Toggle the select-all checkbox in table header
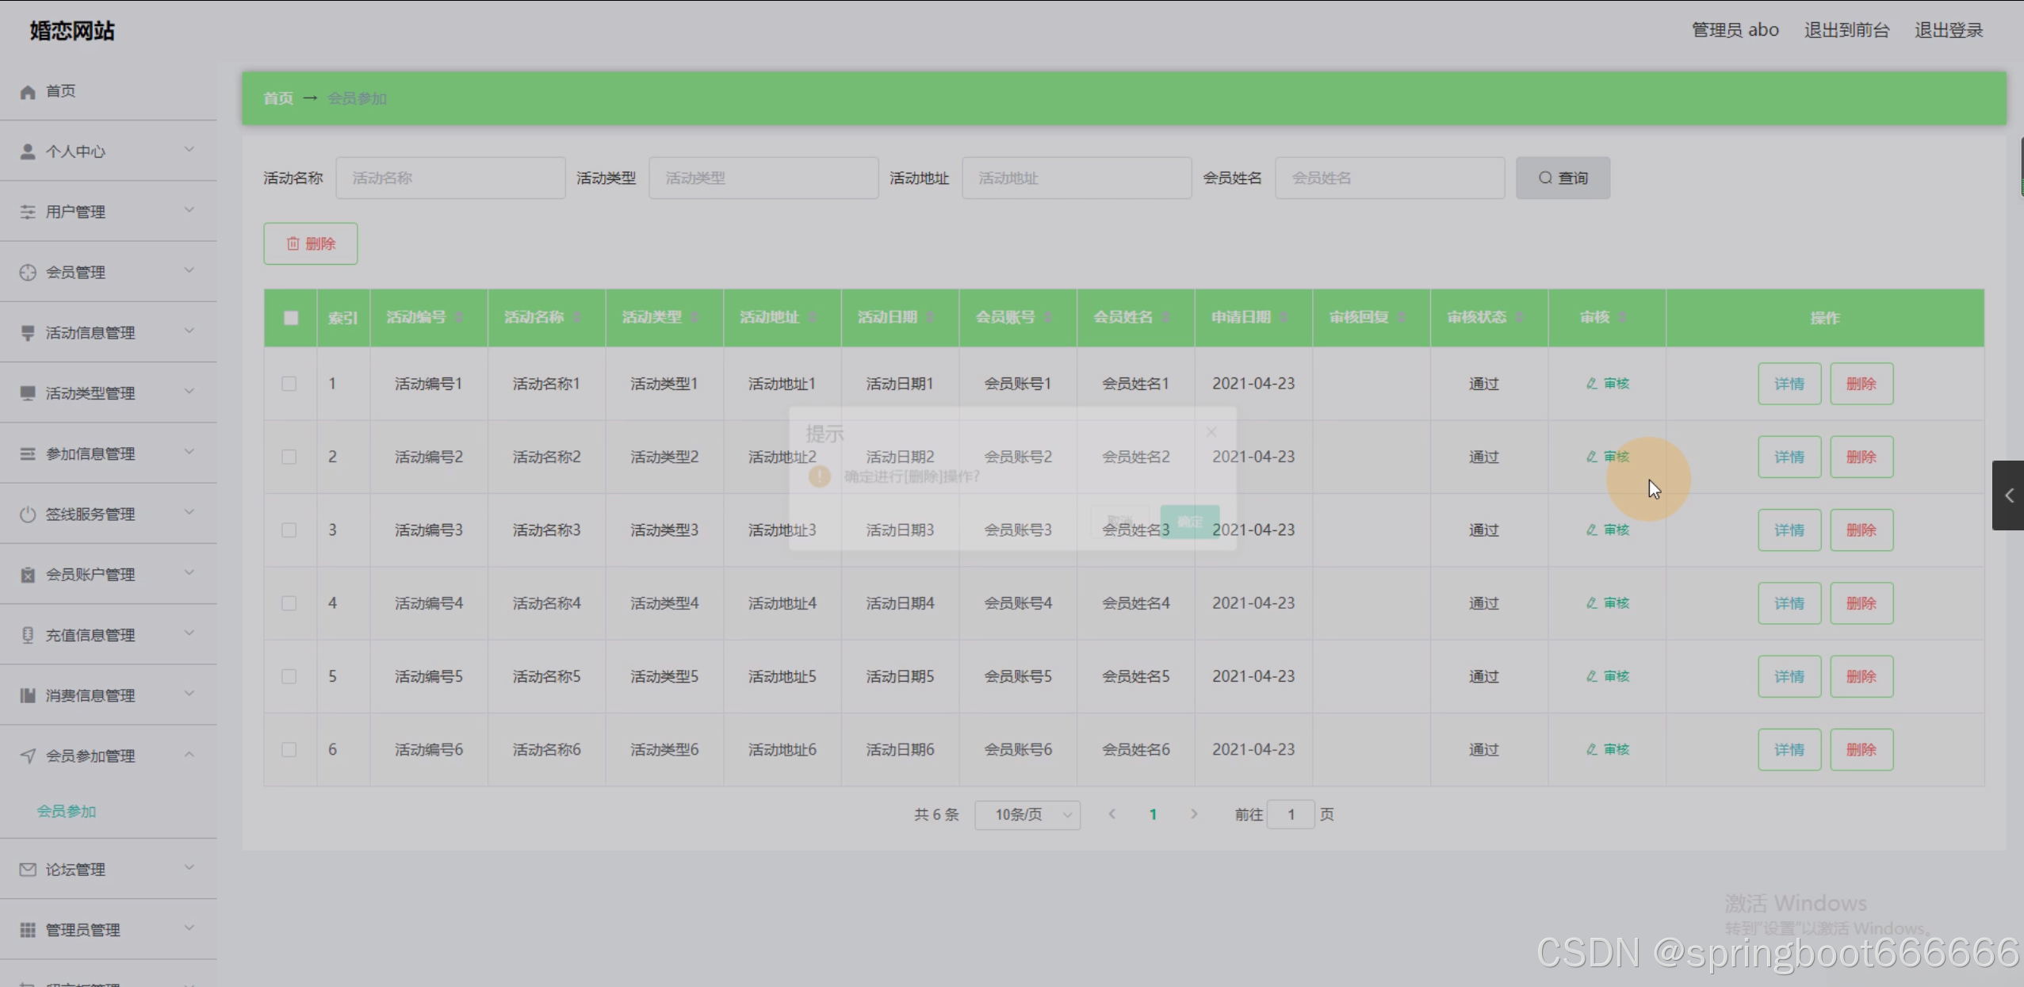The image size is (2024, 987). (x=291, y=318)
